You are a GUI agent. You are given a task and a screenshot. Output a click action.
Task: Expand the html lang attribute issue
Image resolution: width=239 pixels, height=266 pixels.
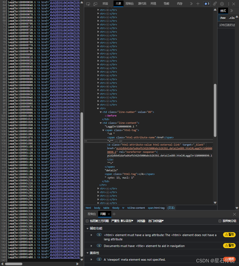(91, 235)
